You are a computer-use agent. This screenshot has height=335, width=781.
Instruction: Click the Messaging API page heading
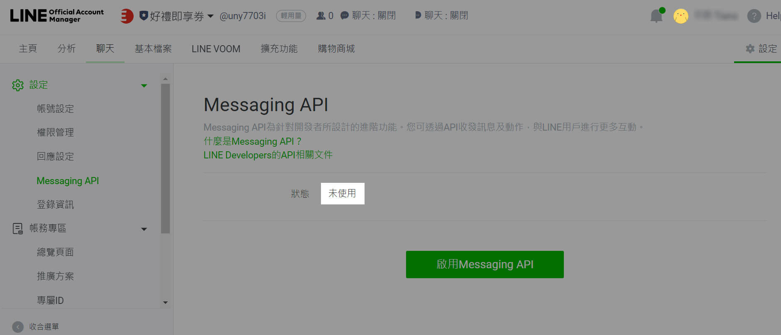(266, 105)
